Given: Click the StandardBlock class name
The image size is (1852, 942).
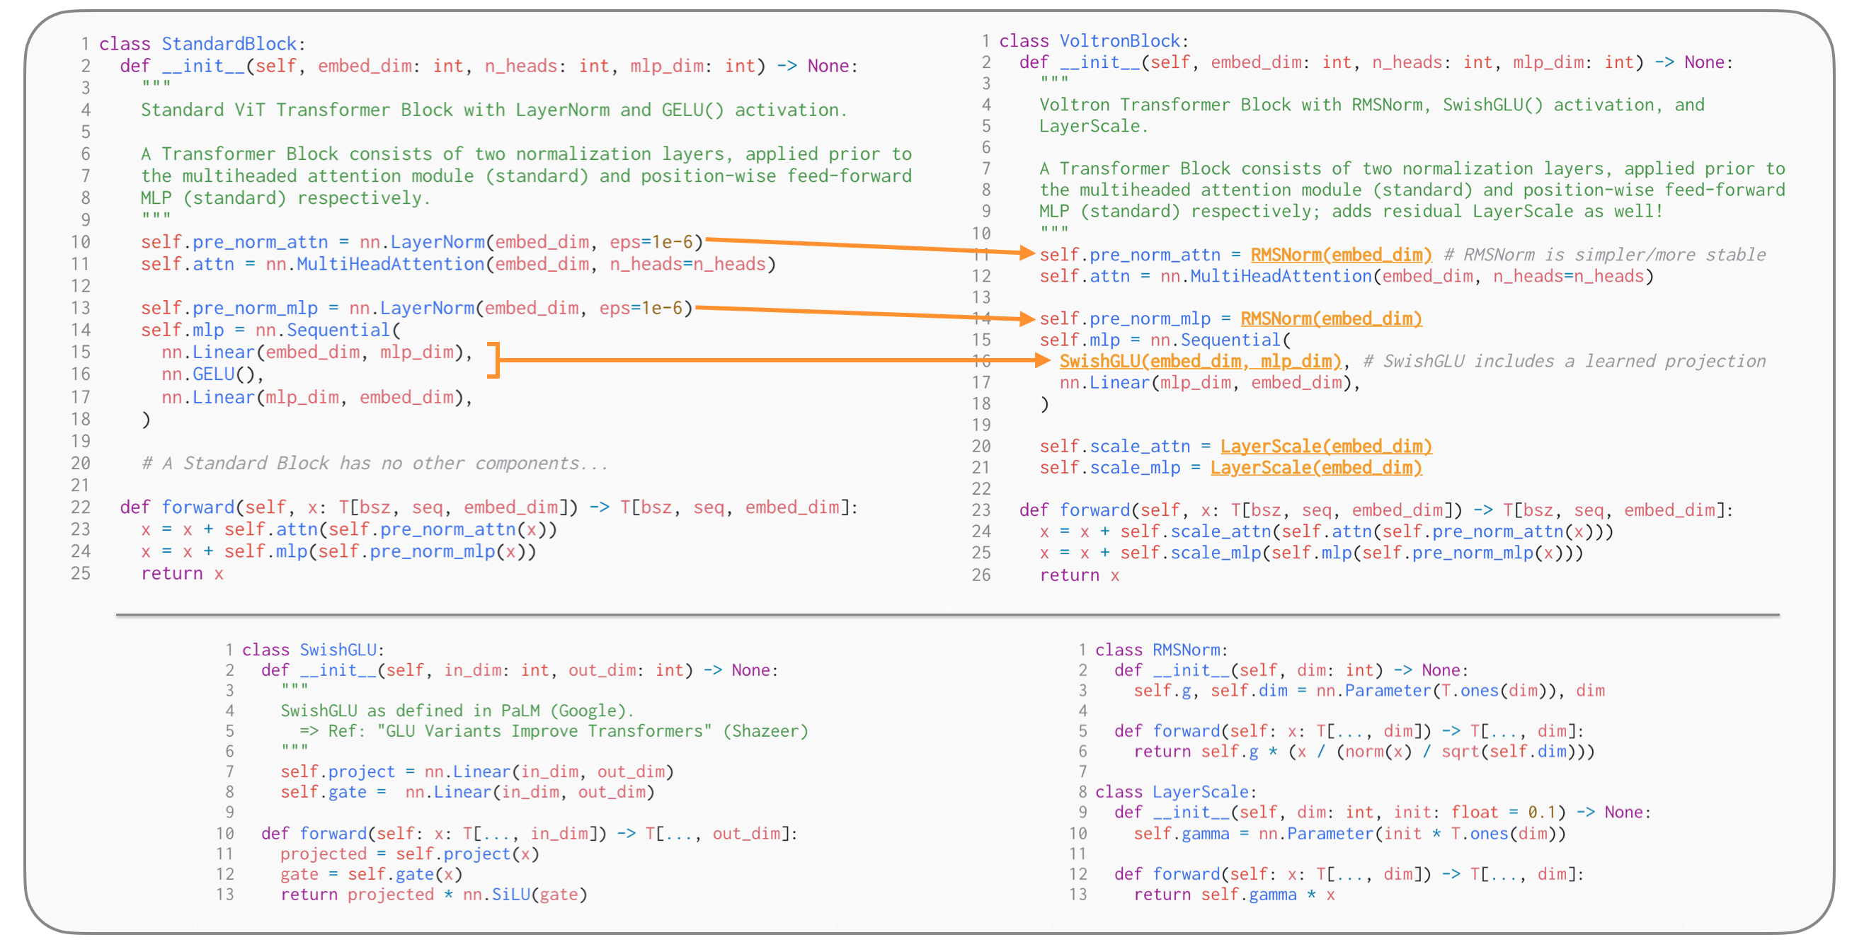Looking at the screenshot, I should (229, 45).
